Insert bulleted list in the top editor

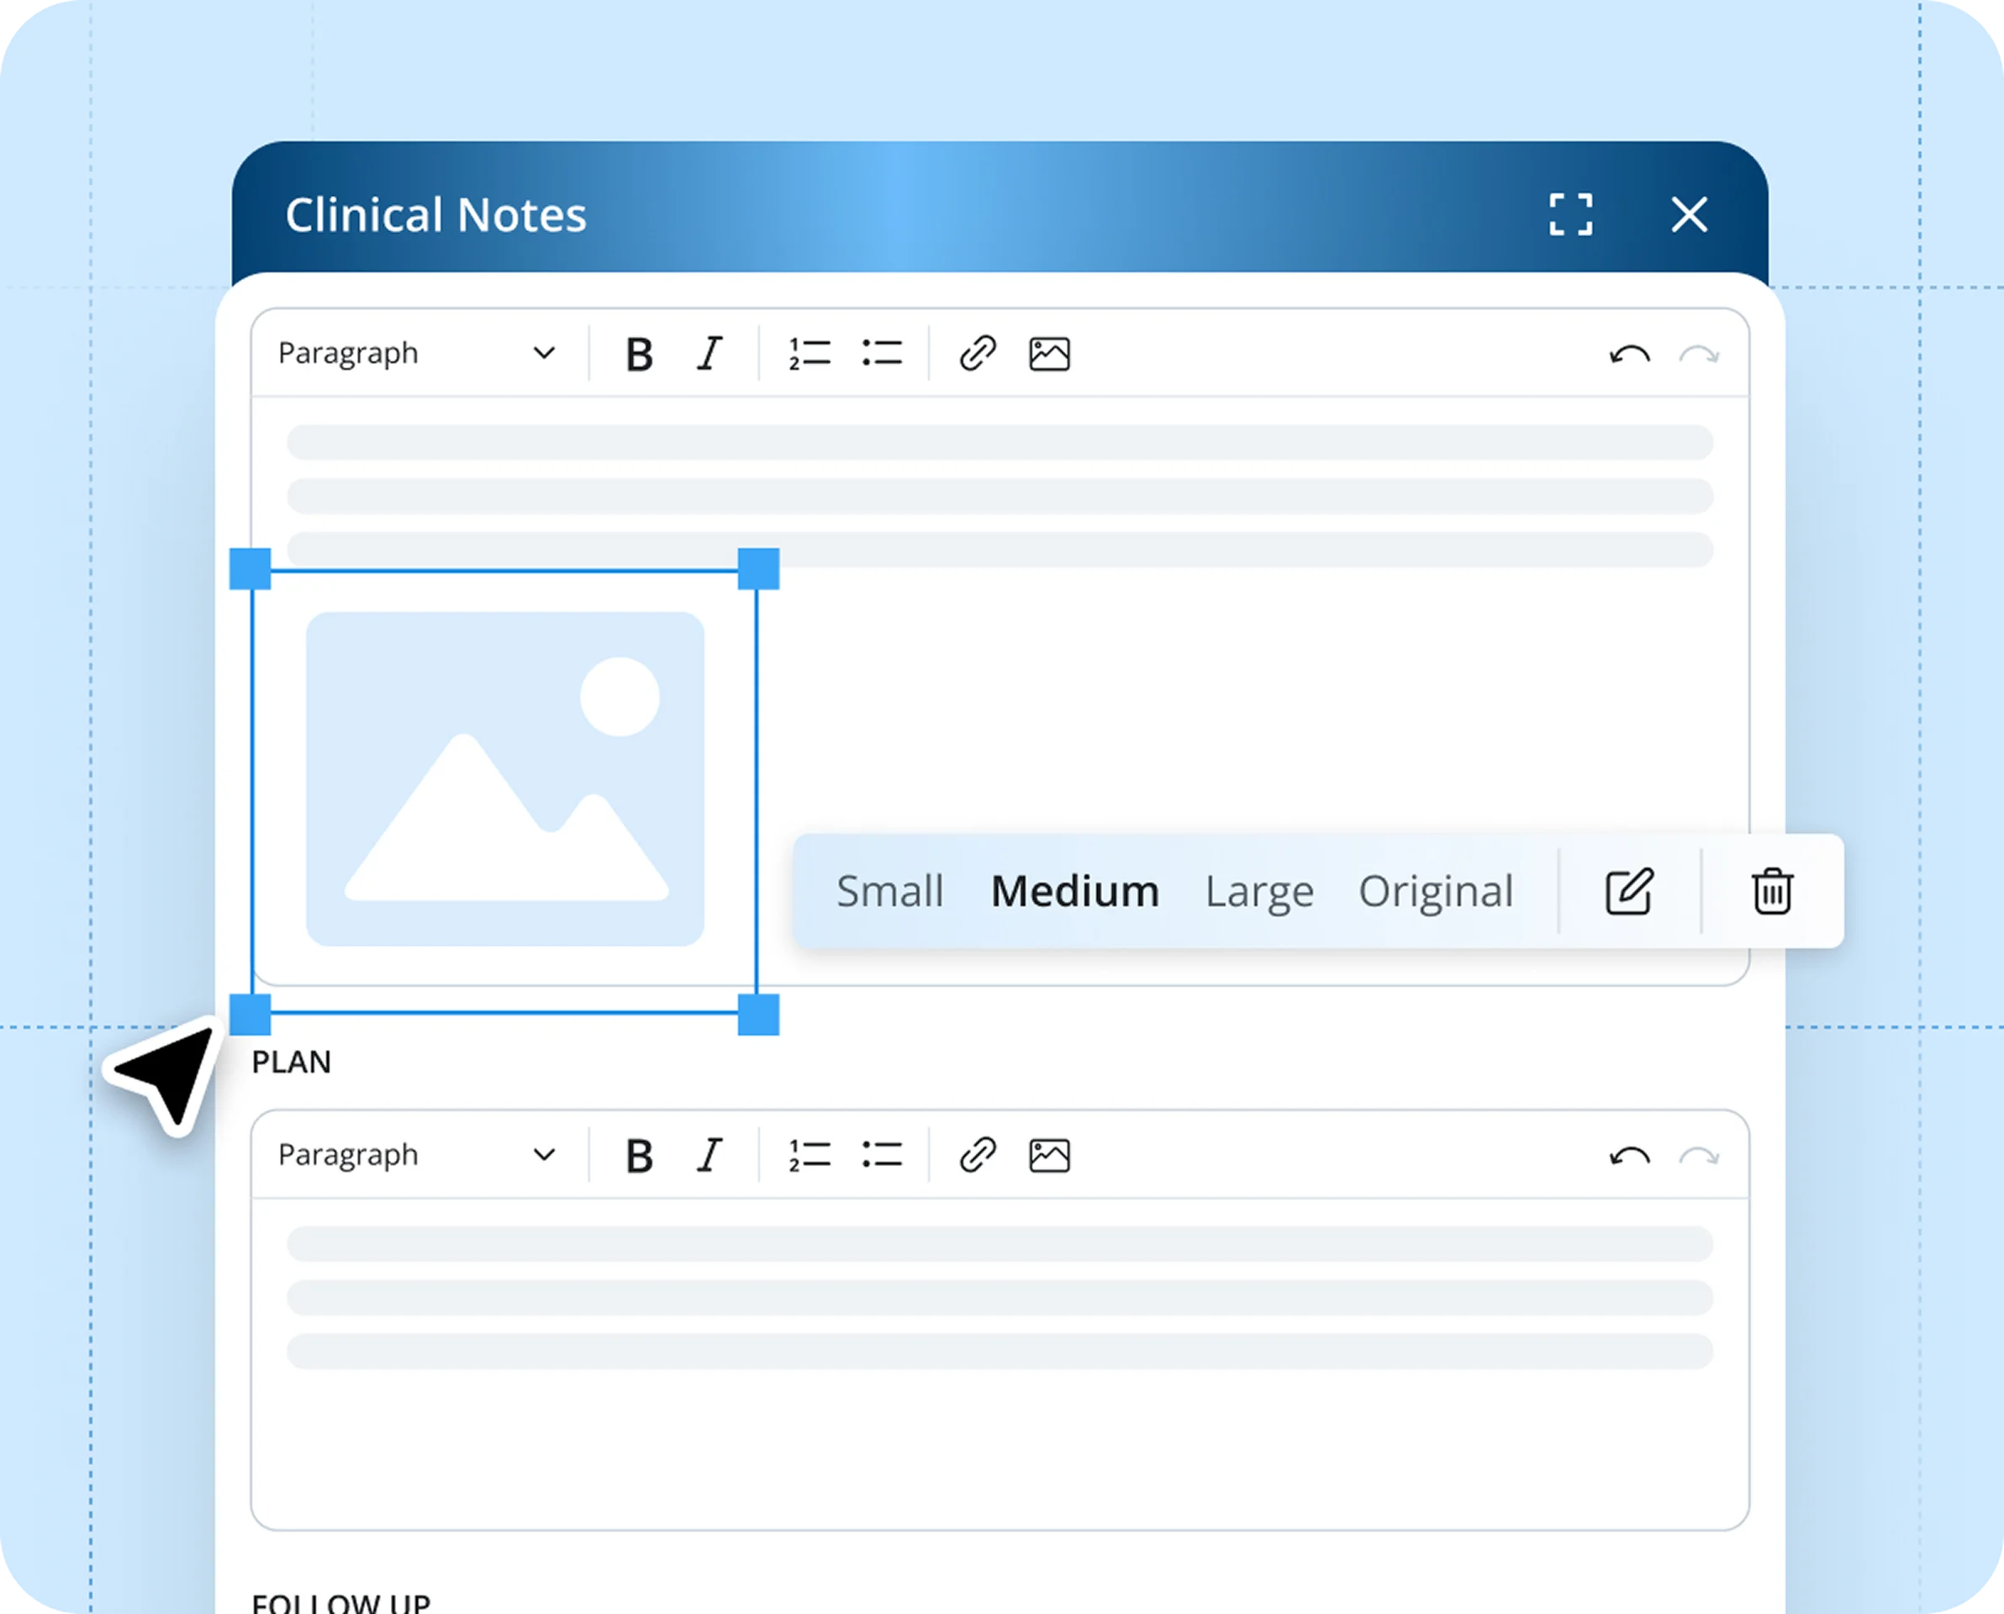tap(881, 354)
